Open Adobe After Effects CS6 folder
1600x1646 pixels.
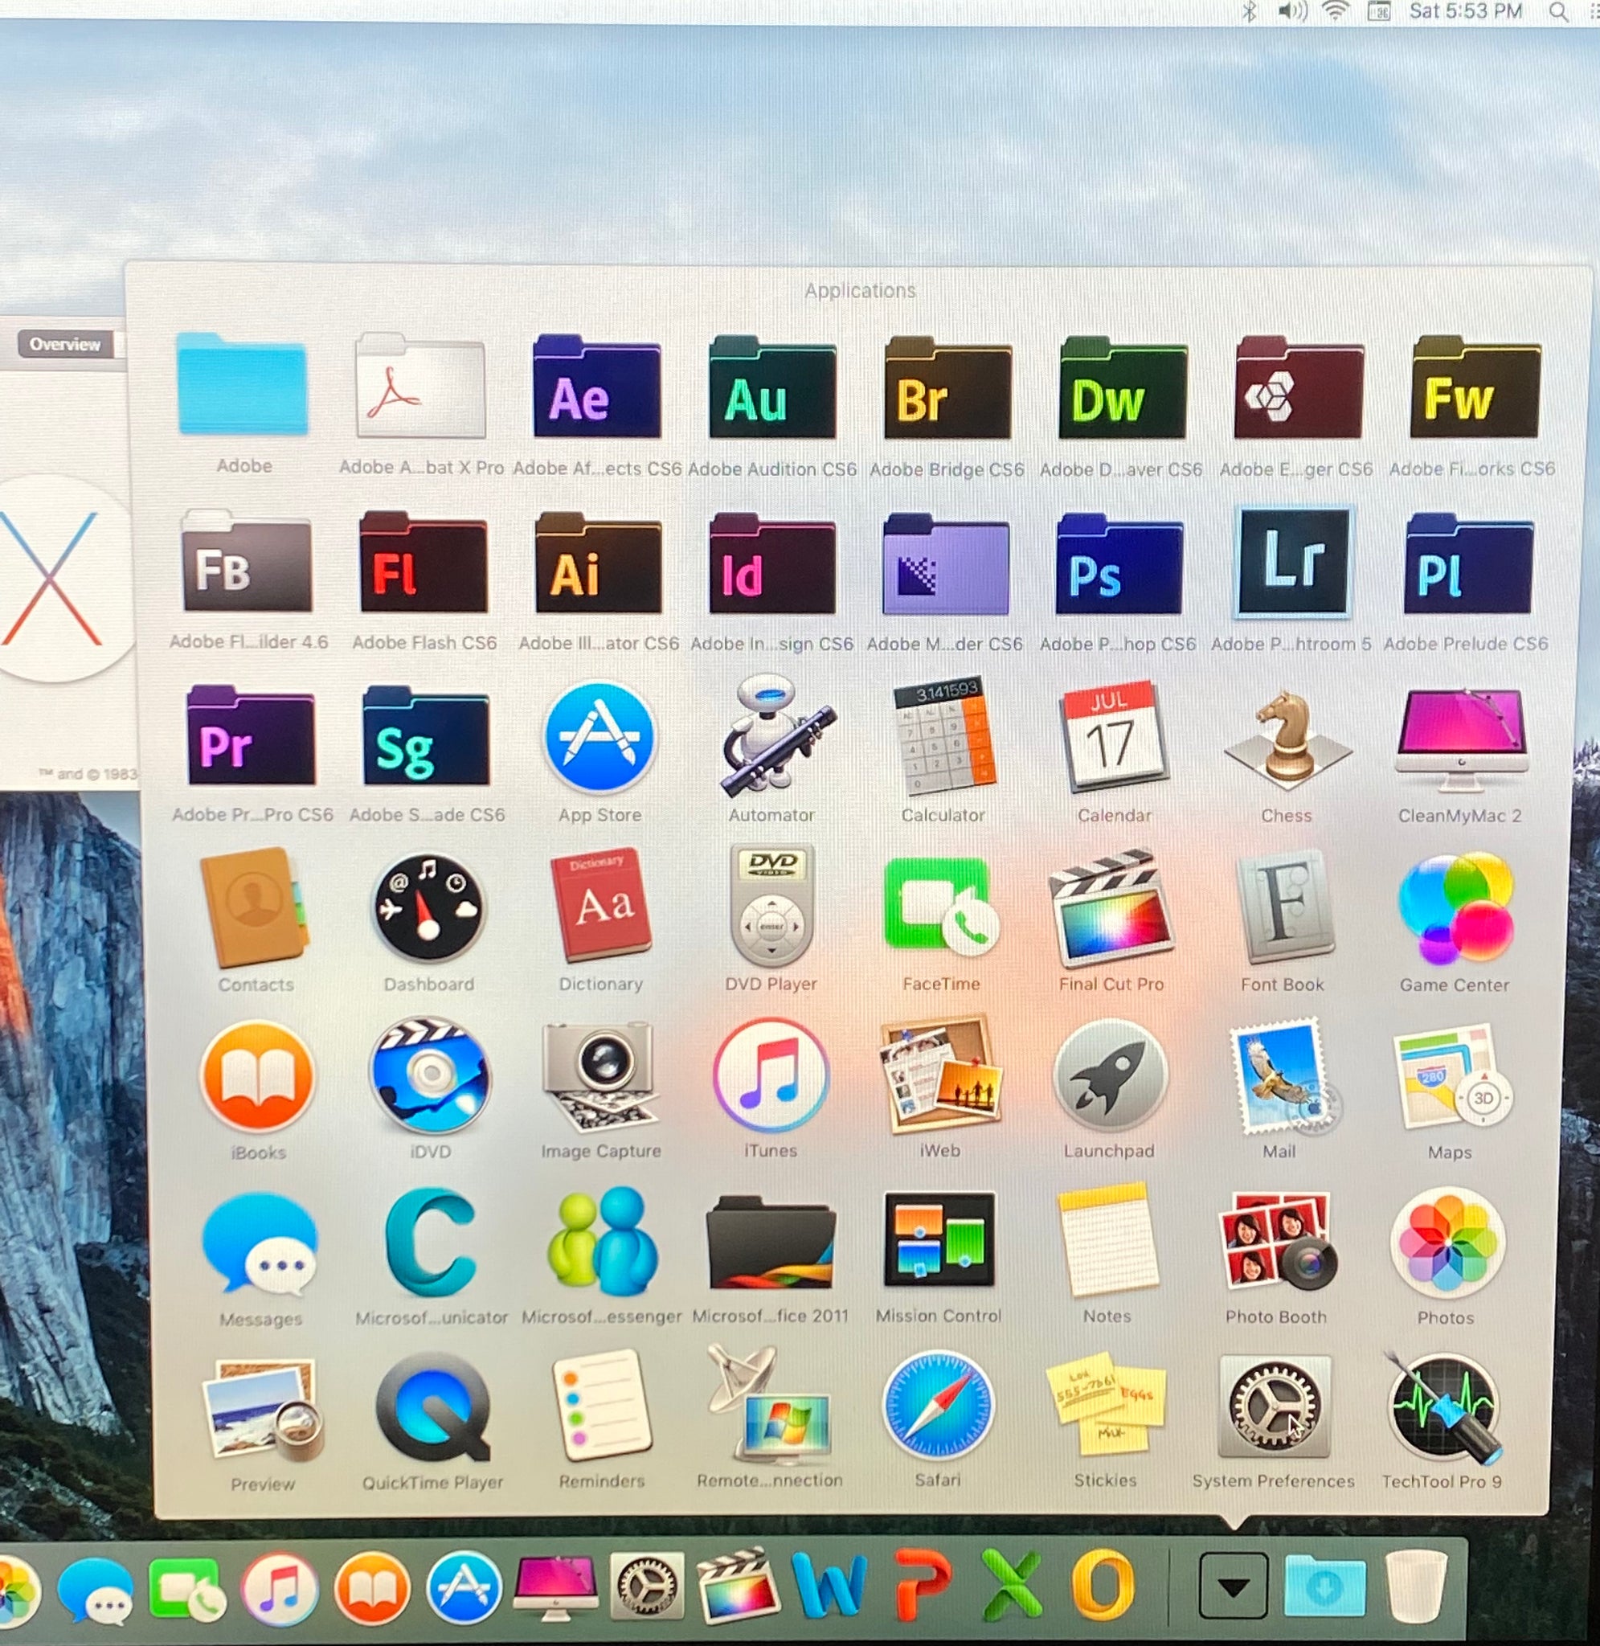(596, 387)
